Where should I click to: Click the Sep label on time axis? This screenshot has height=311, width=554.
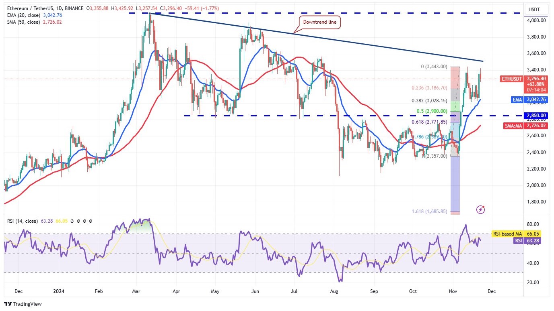(x=374, y=292)
